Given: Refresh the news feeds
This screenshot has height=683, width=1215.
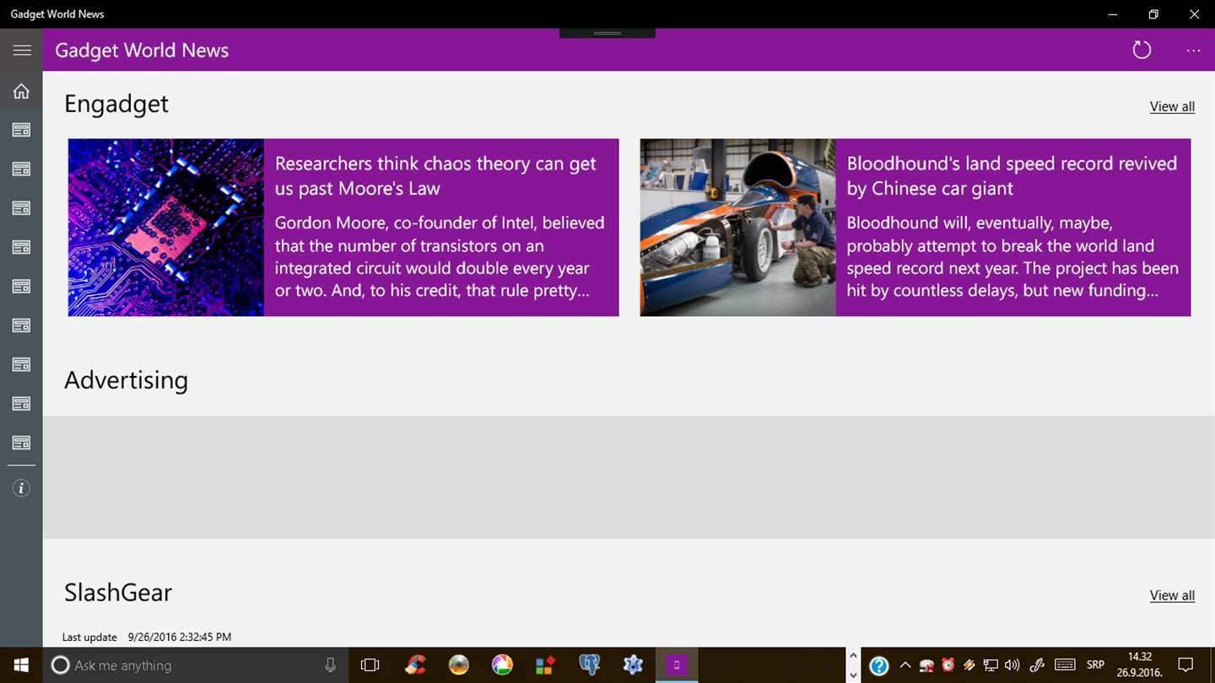Looking at the screenshot, I should (1142, 50).
